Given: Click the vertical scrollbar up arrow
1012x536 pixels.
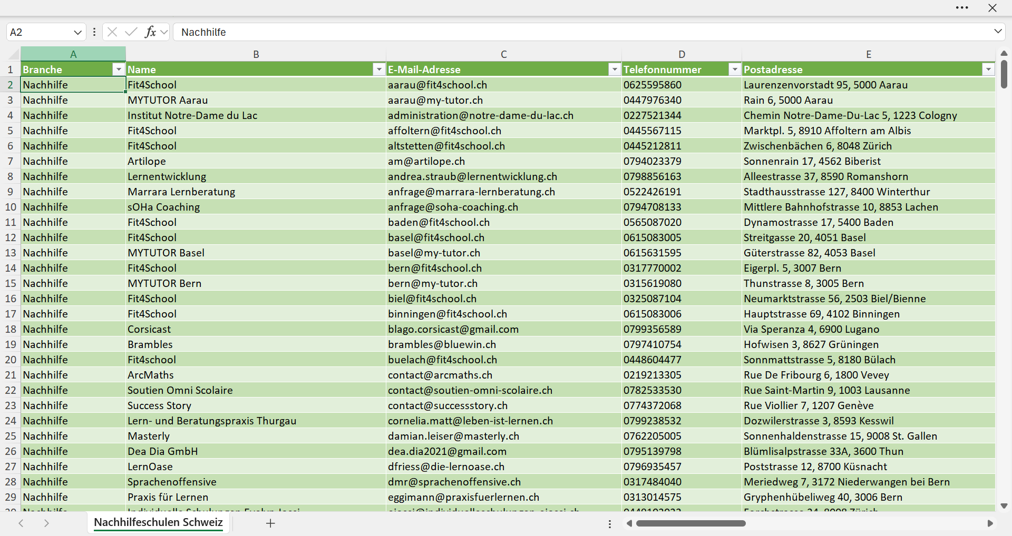Looking at the screenshot, I should [x=1004, y=53].
